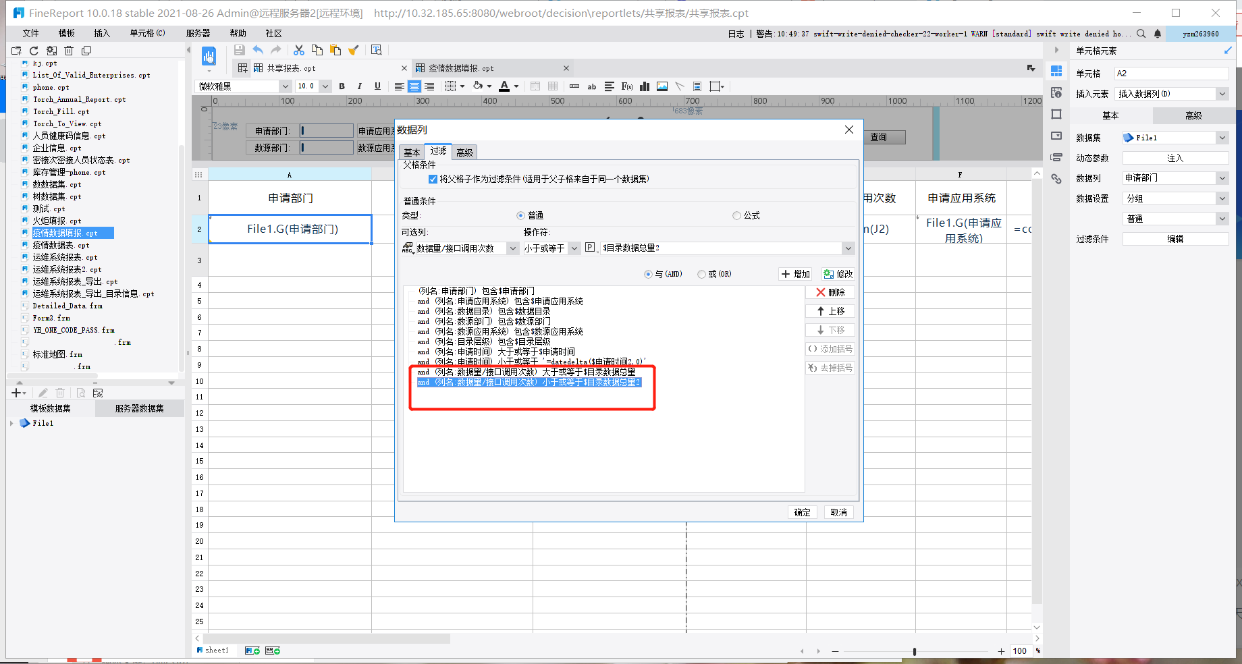1242x664 pixels.
Task: Open the 文件 menu
Action: (30, 33)
